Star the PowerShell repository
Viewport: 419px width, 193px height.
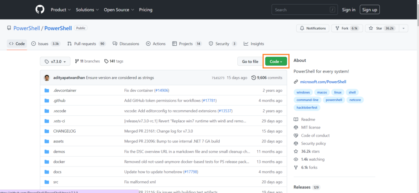point(382,28)
